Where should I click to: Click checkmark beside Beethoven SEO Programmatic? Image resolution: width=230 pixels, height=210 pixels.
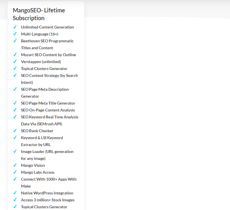(15, 41)
